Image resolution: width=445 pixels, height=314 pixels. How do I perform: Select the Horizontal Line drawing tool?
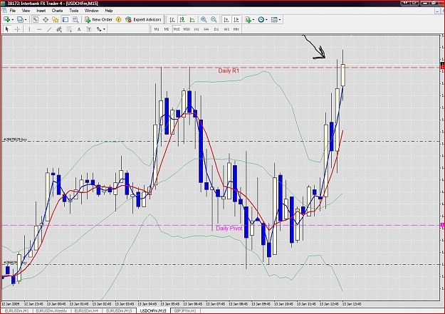39,29
